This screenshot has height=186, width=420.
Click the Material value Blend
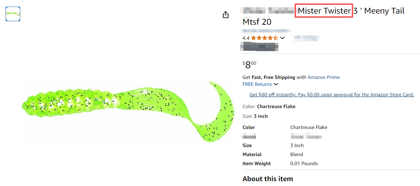(x=296, y=154)
